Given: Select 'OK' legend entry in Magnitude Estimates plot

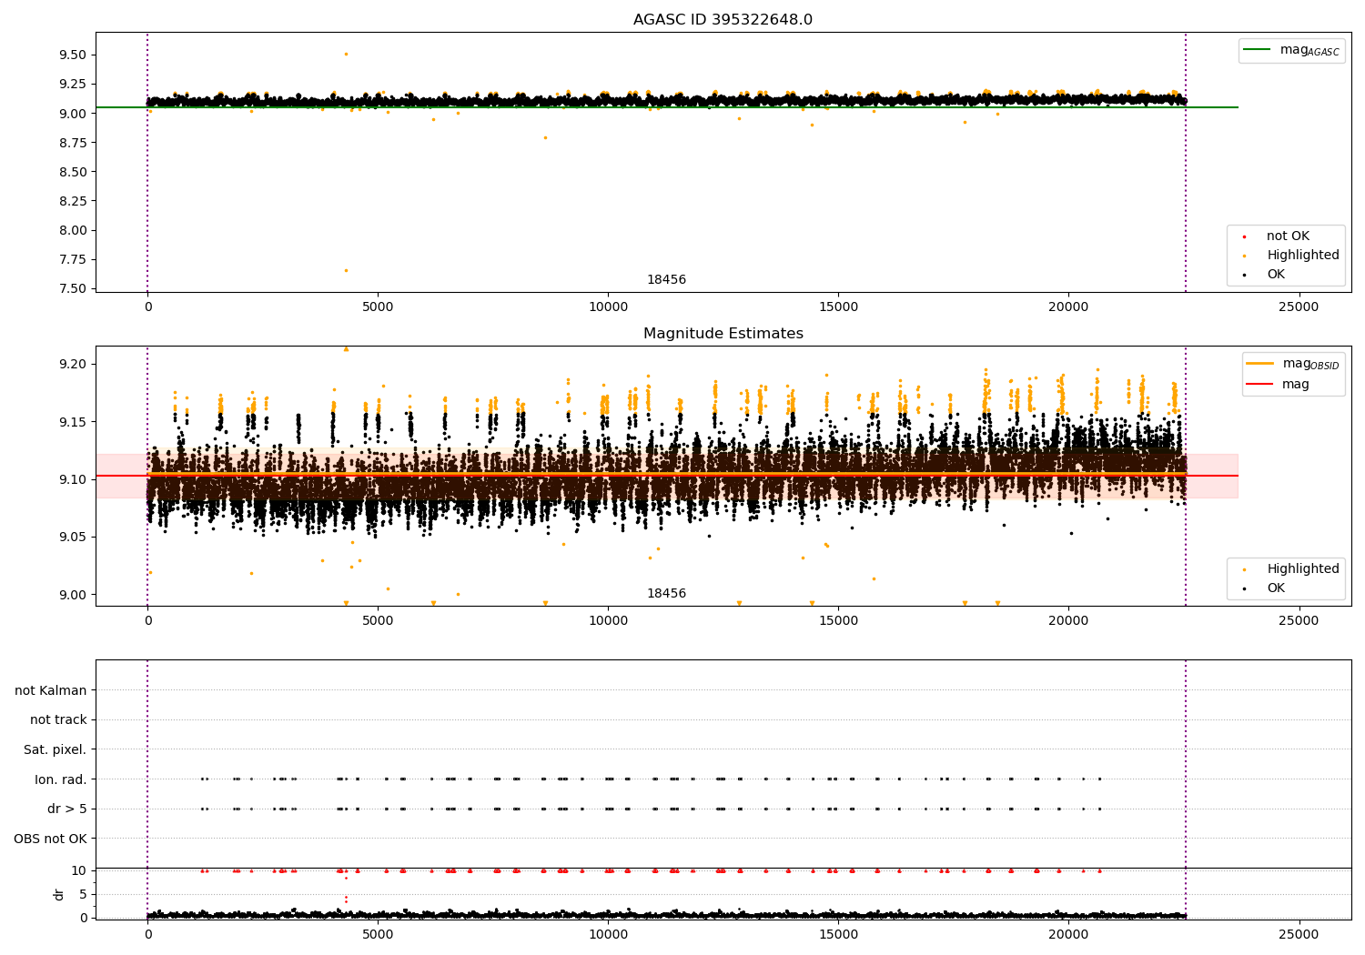Looking at the screenshot, I should 1276,588.
